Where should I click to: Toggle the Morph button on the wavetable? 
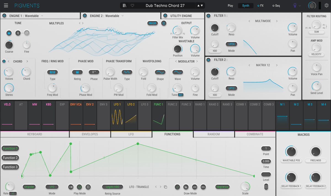click(x=153, y=23)
